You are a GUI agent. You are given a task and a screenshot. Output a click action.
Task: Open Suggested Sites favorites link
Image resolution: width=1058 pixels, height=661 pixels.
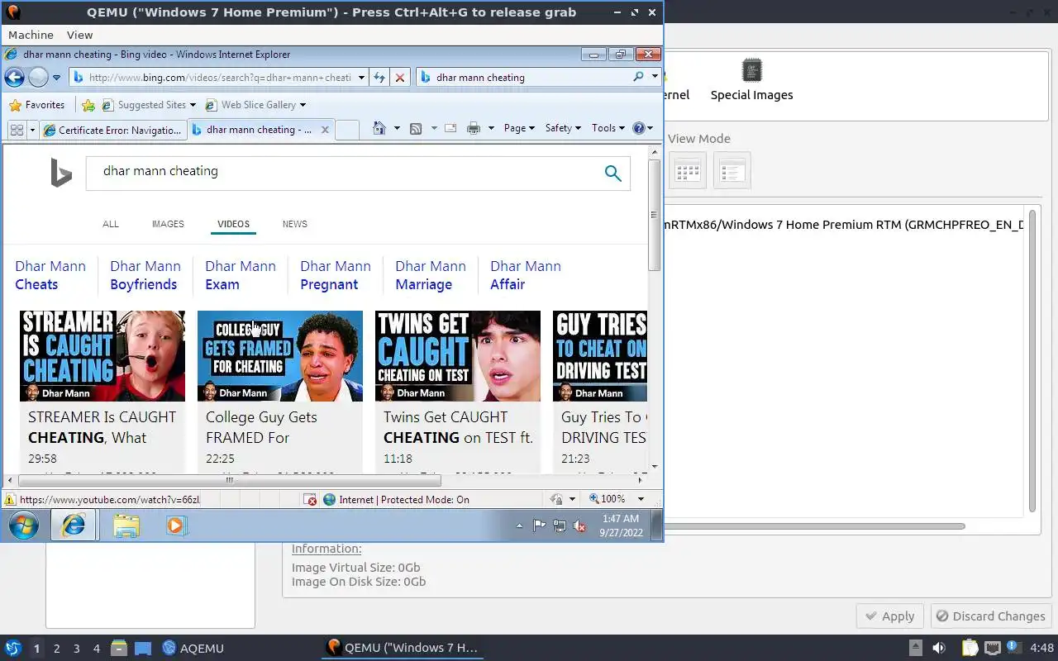pos(149,105)
